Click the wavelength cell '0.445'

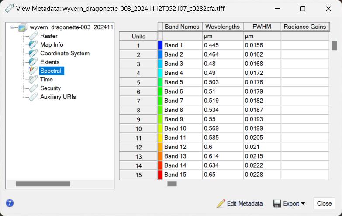[x=223, y=45]
